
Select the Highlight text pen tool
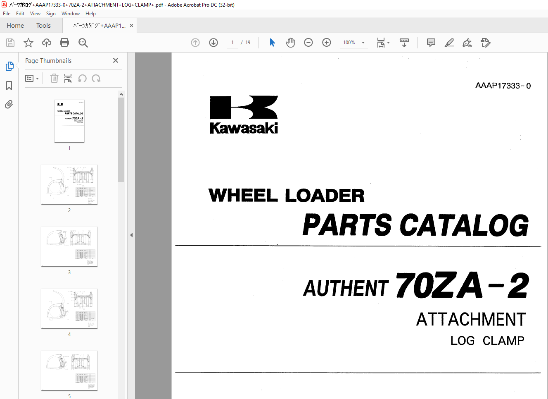[x=449, y=43]
